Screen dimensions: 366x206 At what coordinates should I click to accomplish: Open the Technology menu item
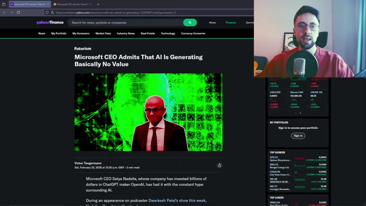click(x=168, y=33)
